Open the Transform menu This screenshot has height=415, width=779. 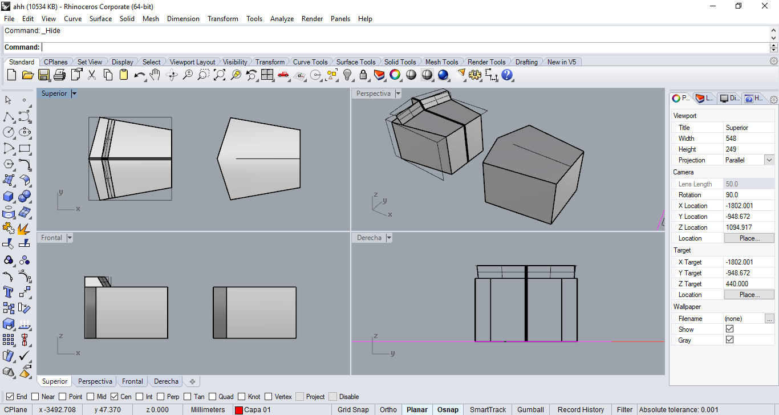222,19
